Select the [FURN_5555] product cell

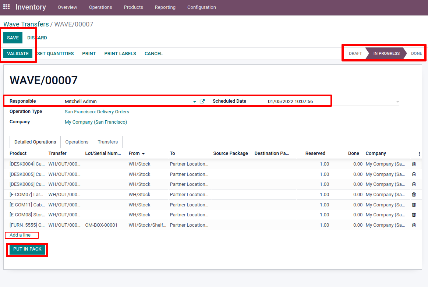pyautogui.click(x=27, y=225)
